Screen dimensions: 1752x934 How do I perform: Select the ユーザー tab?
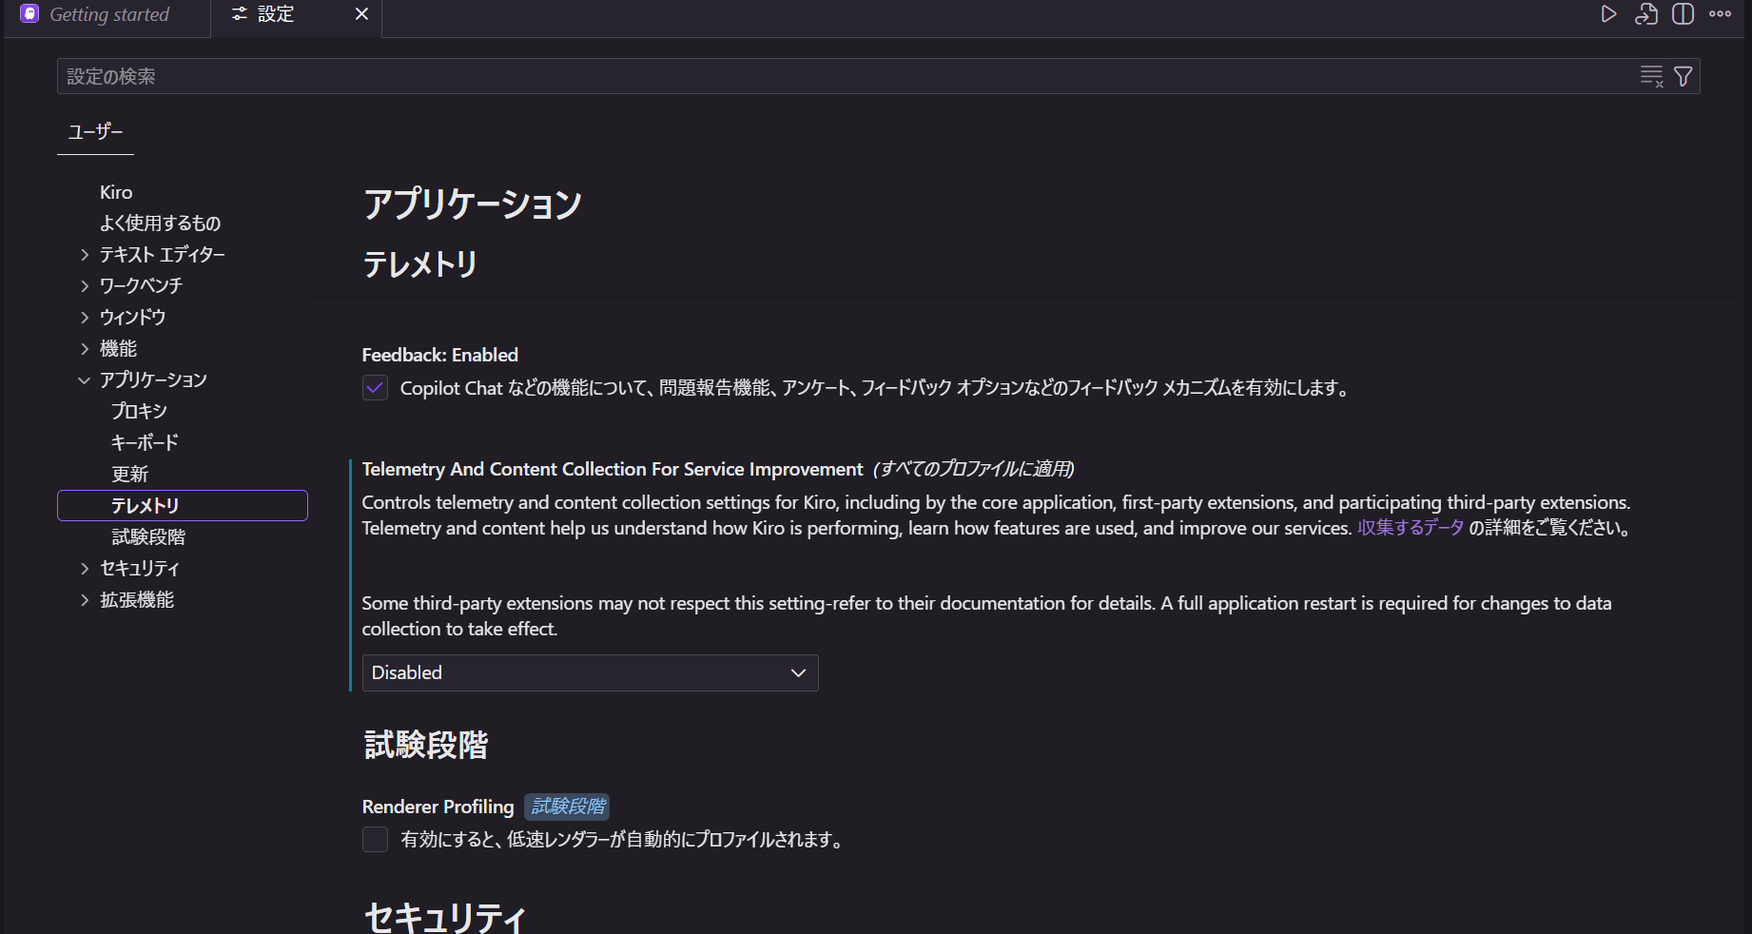[x=94, y=132]
